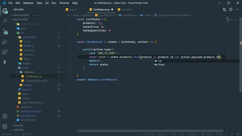This screenshot has height=136, width=242.
Task: Open the Go menu
Action: [x=47, y=3]
